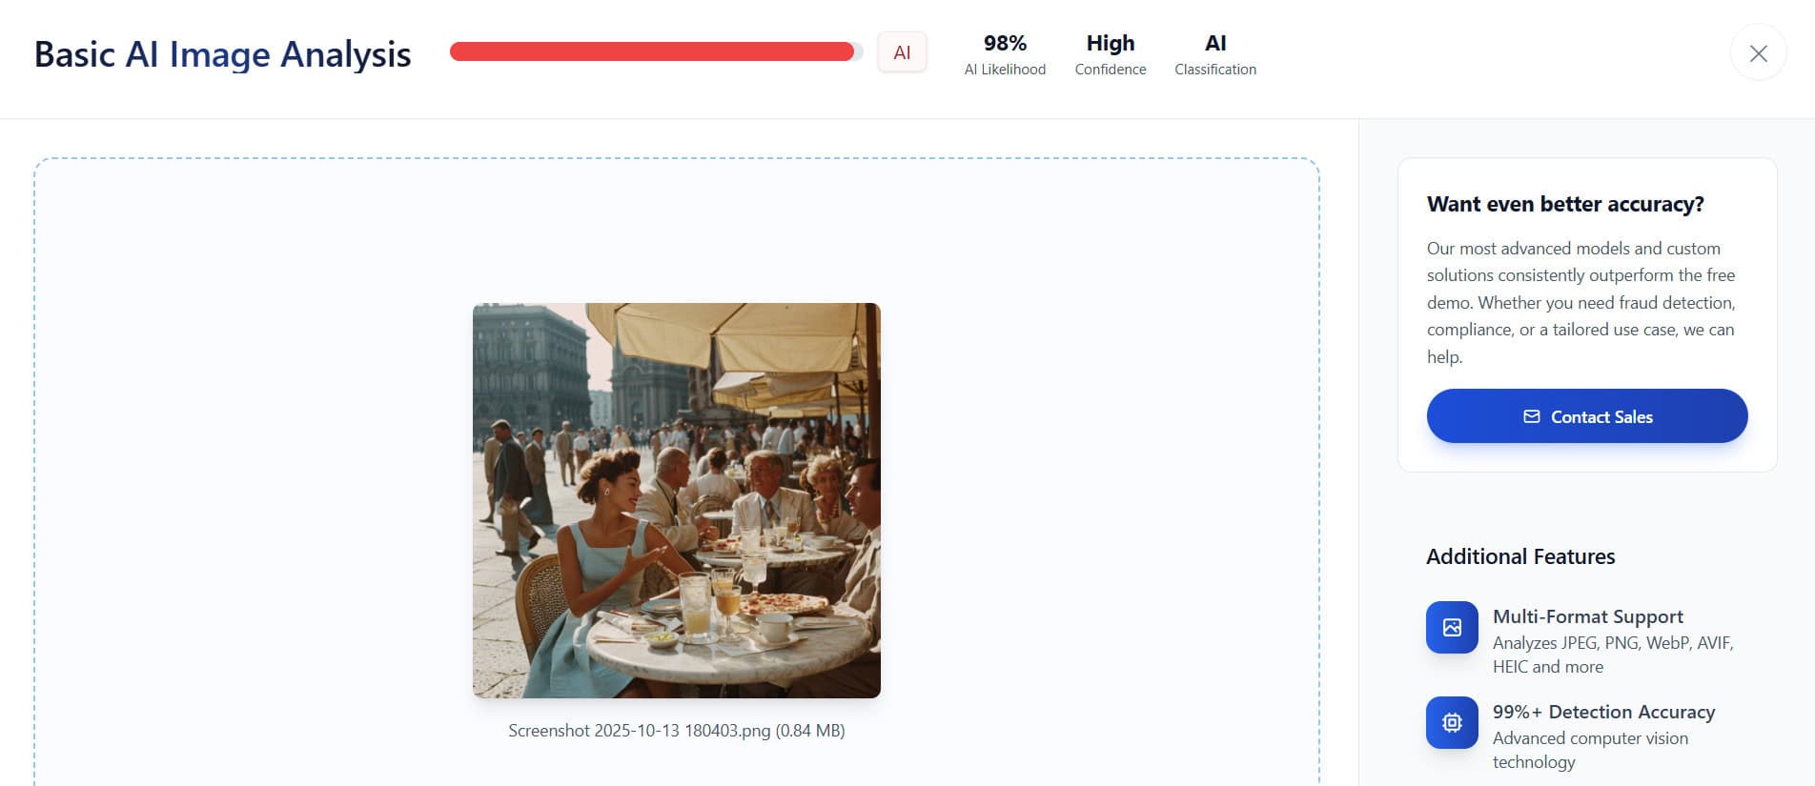Viewport: 1815px width, 786px height.
Task: Select the 99%+ Detection Accuracy feature title
Action: pos(1603,712)
